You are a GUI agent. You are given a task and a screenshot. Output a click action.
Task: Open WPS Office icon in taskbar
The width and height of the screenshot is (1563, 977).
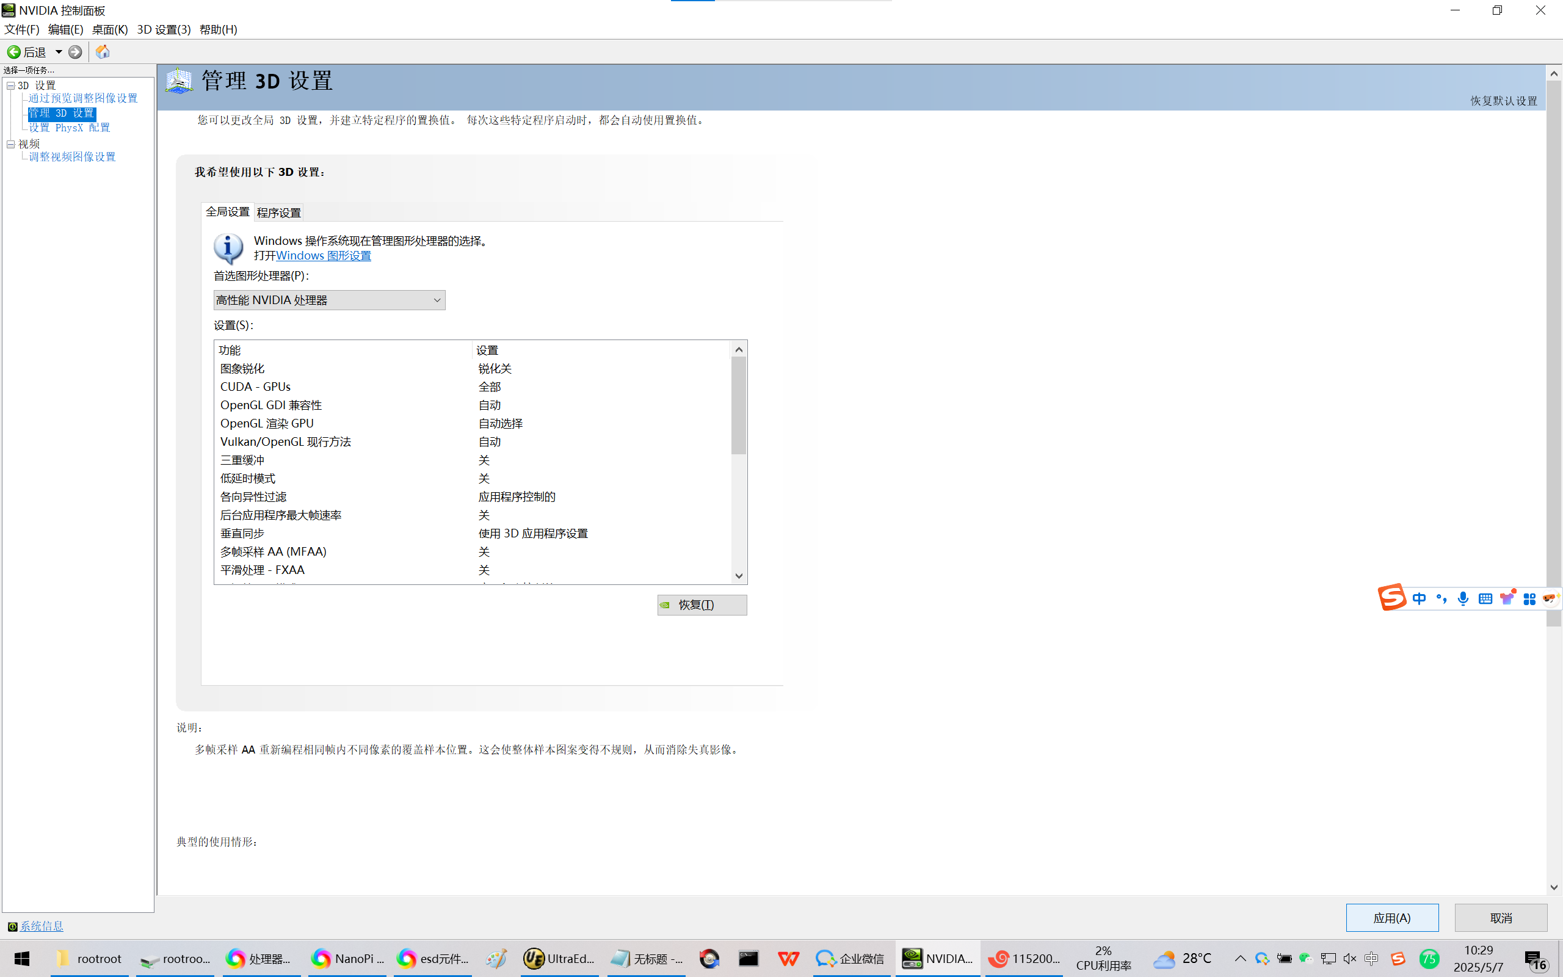[x=788, y=958]
